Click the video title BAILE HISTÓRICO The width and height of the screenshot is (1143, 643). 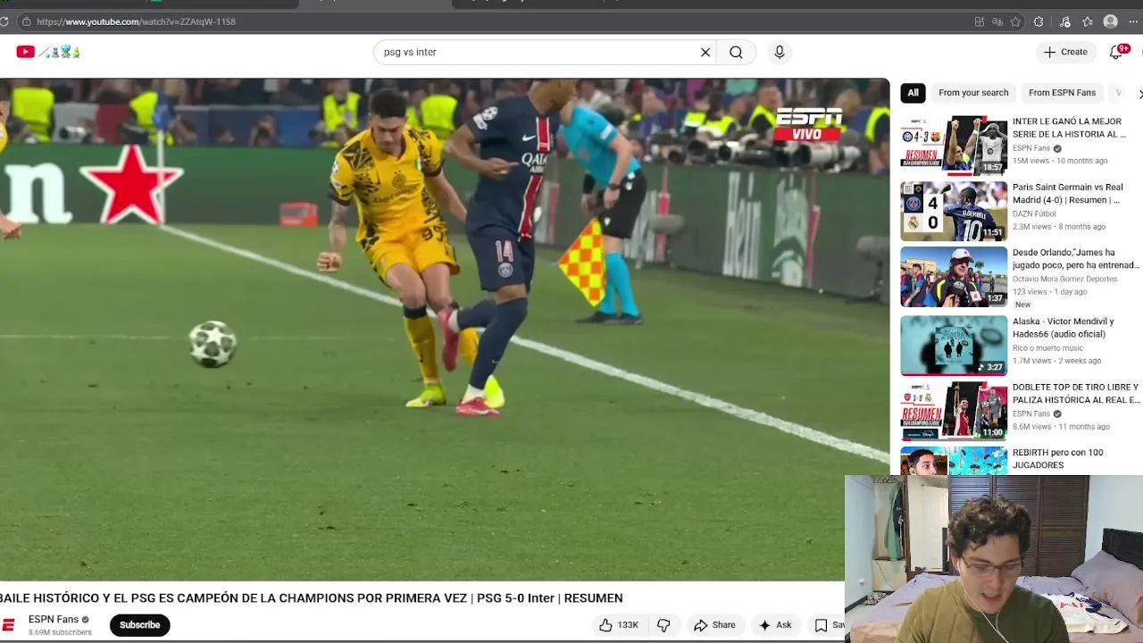(312, 598)
